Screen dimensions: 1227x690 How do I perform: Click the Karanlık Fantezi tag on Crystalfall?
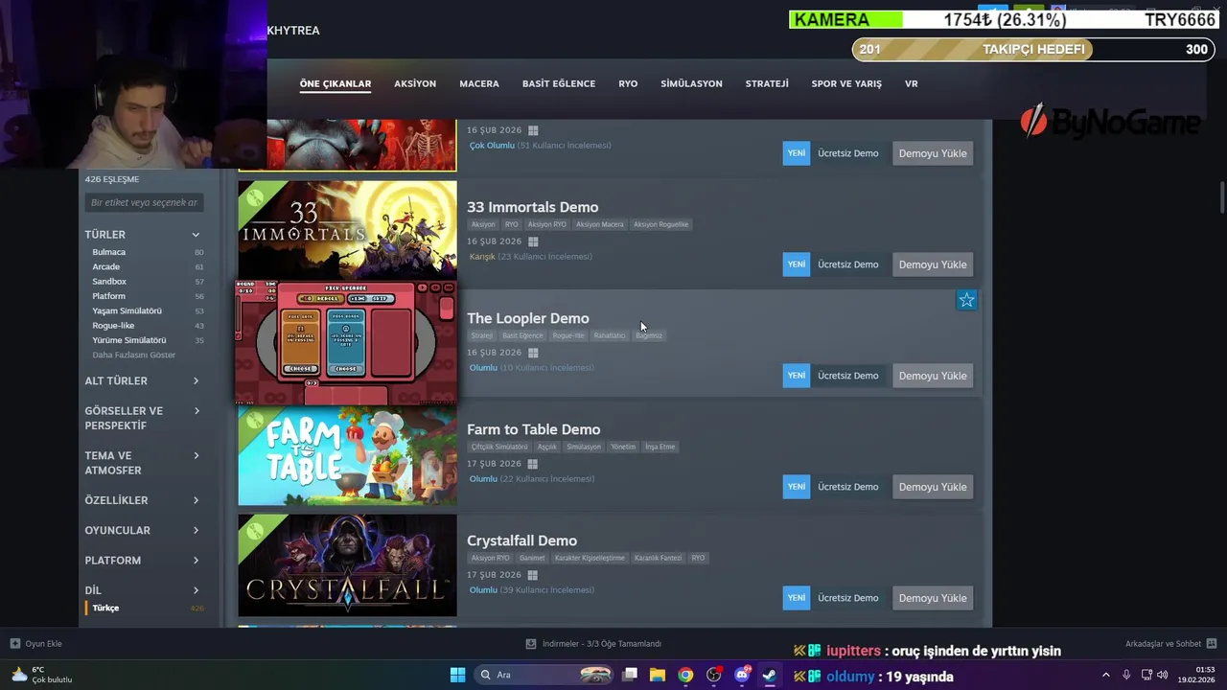coord(658,558)
